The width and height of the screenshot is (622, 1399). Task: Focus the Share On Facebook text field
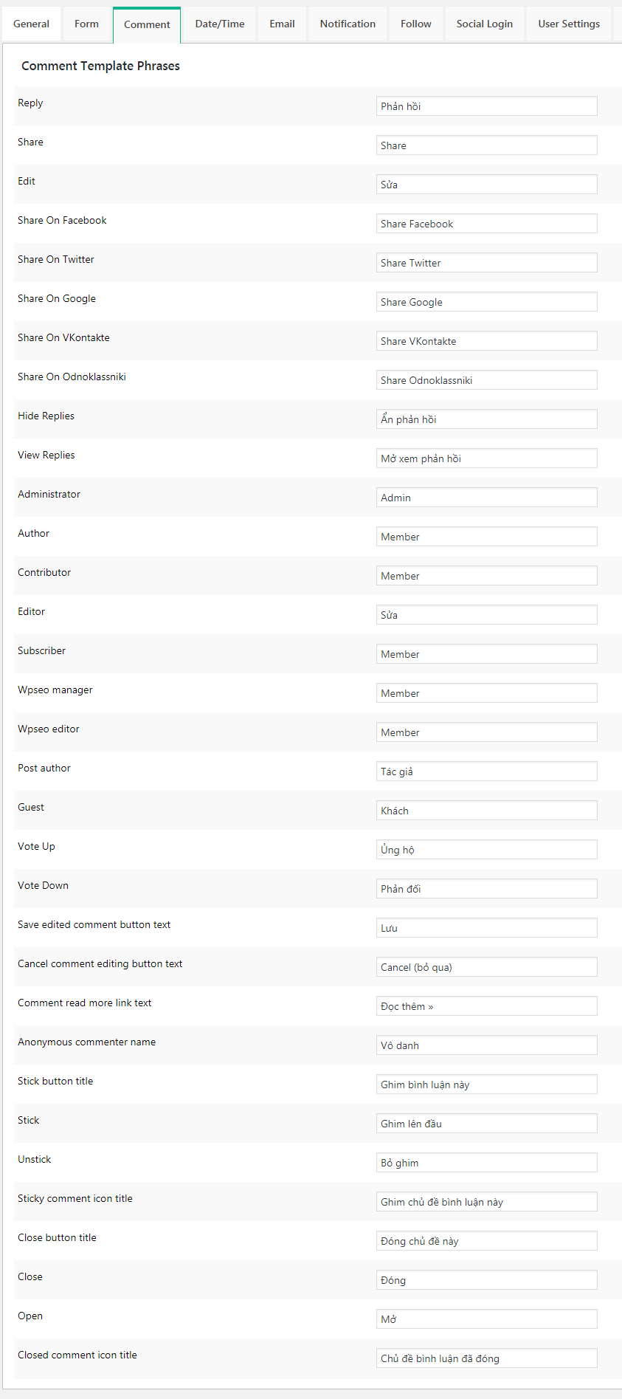tap(486, 224)
